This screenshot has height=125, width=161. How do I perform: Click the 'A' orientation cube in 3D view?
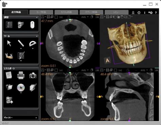point(107,60)
